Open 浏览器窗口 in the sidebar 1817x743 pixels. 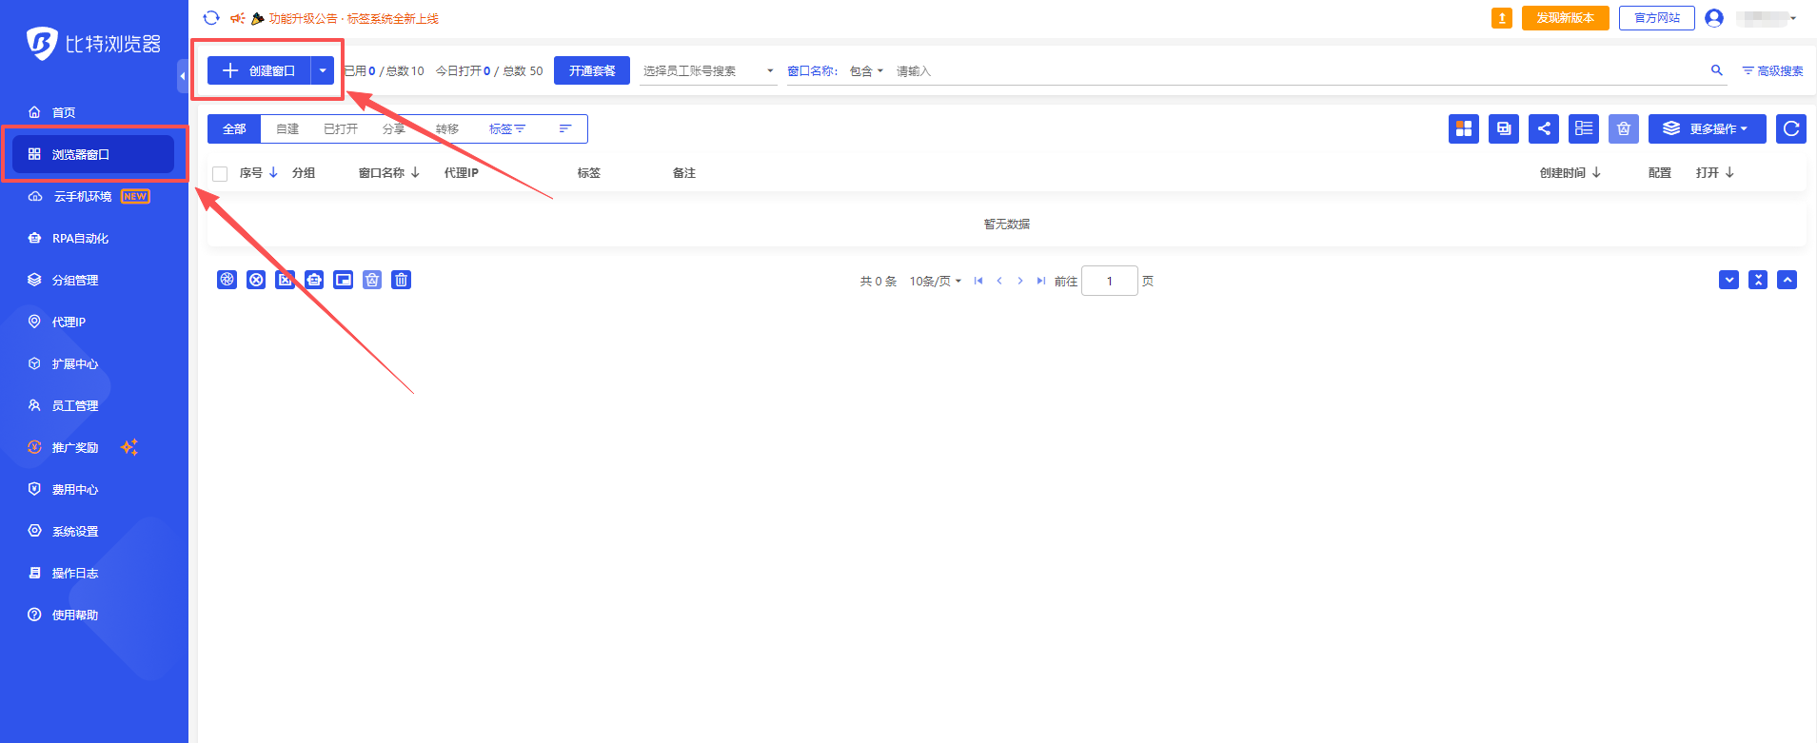pyautogui.click(x=93, y=154)
